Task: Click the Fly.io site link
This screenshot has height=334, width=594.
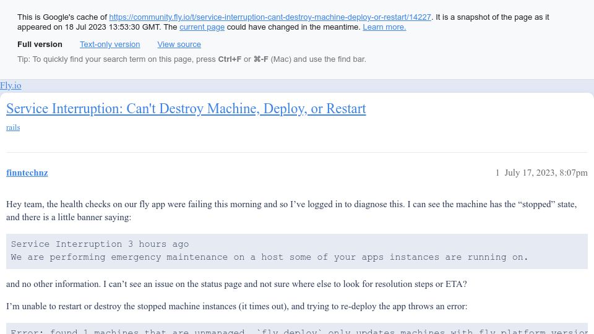Action: (x=11, y=85)
